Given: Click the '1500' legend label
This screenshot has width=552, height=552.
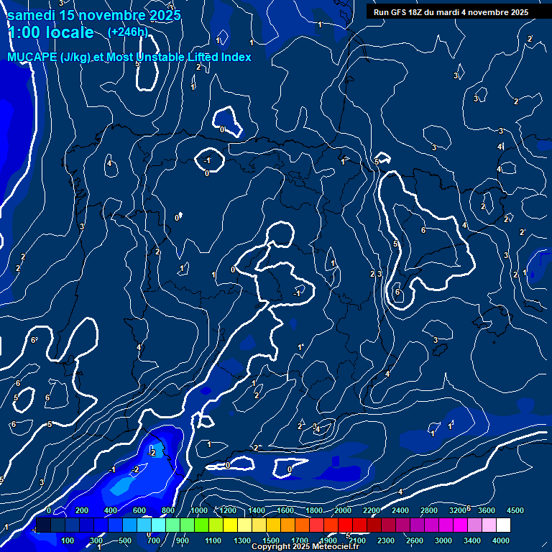Looking at the screenshot, I should click(271, 540).
